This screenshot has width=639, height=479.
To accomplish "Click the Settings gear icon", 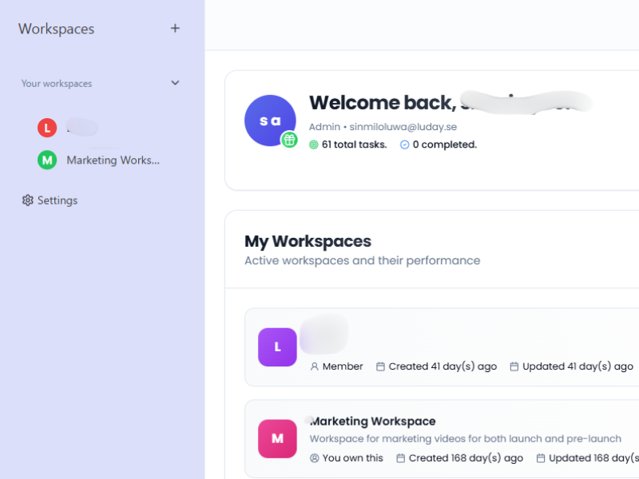I will (x=28, y=200).
